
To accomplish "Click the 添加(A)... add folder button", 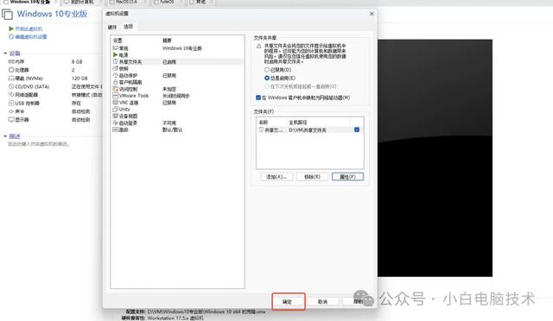I will tap(276, 177).
